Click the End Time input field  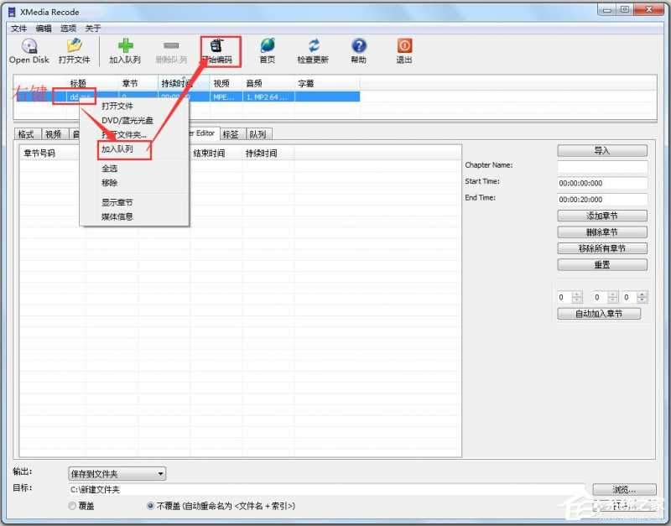coord(601,199)
